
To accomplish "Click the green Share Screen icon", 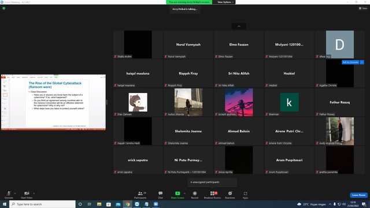I will [x=177, y=194].
